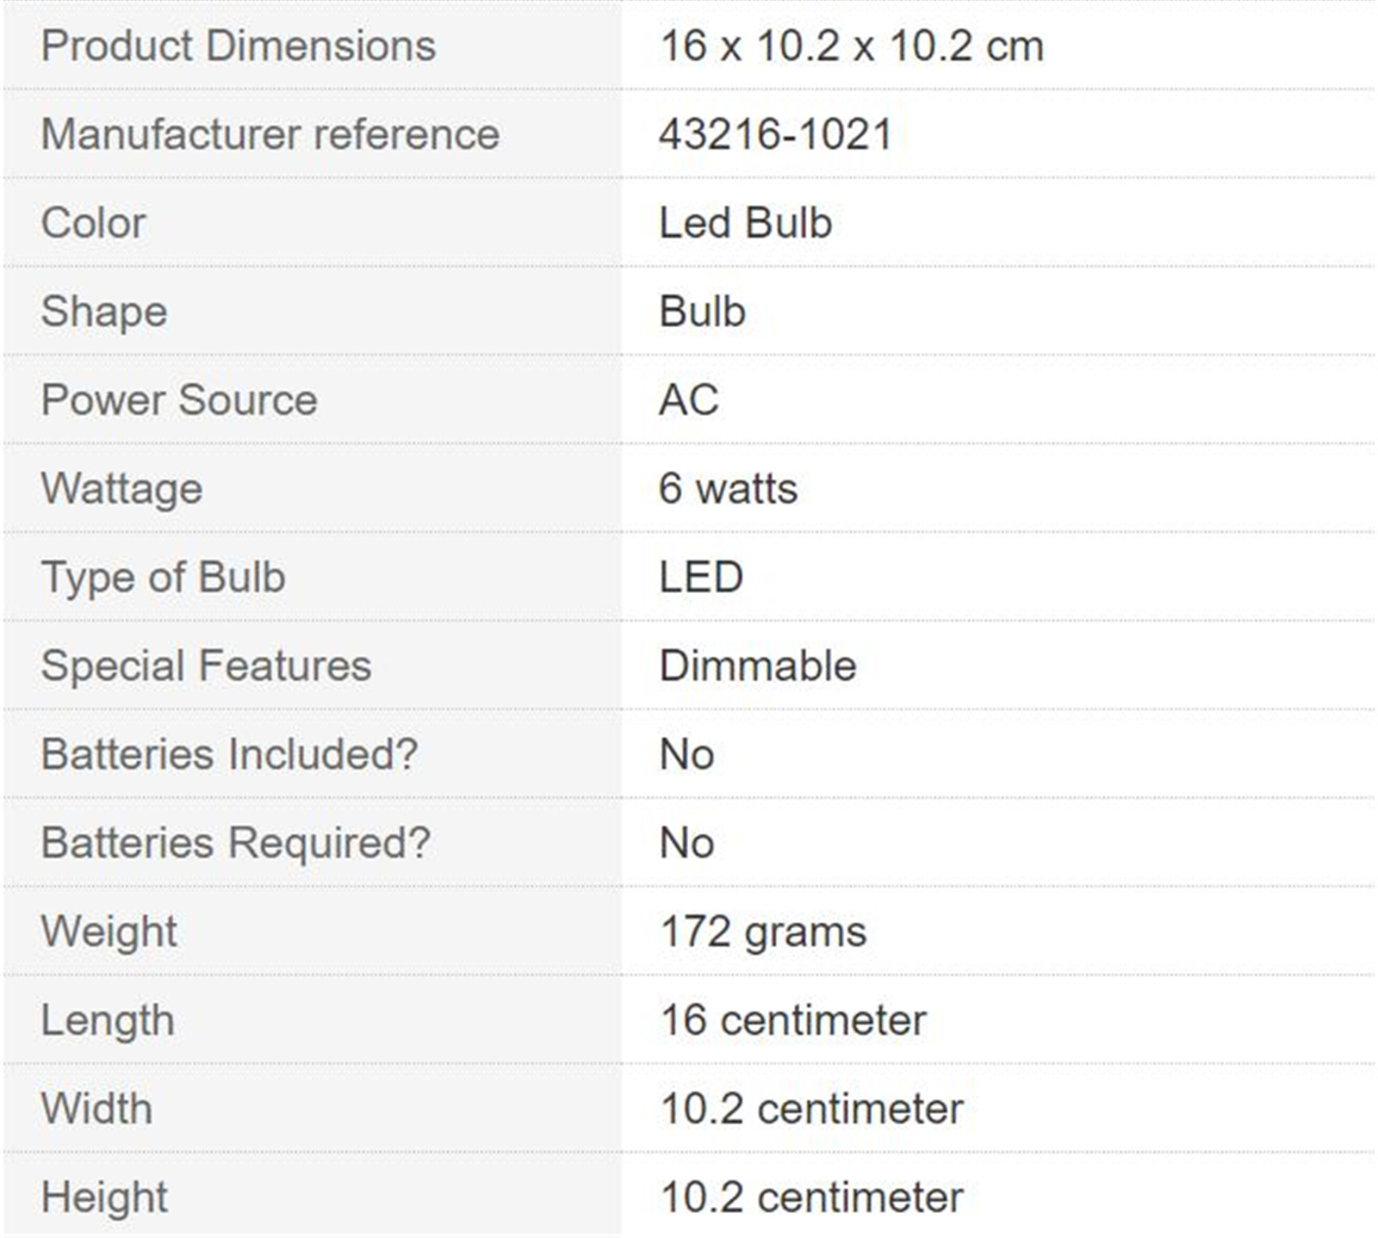Click the Batteries Required? label
Screen dimensions: 1378x1238
coord(236,843)
